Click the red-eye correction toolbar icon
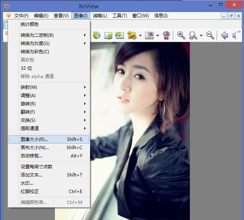Viewport: 244px width, 220px height. pos(166,35)
